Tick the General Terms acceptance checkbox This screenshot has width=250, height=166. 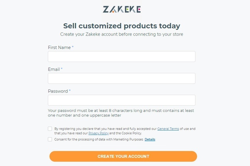tap(50, 129)
